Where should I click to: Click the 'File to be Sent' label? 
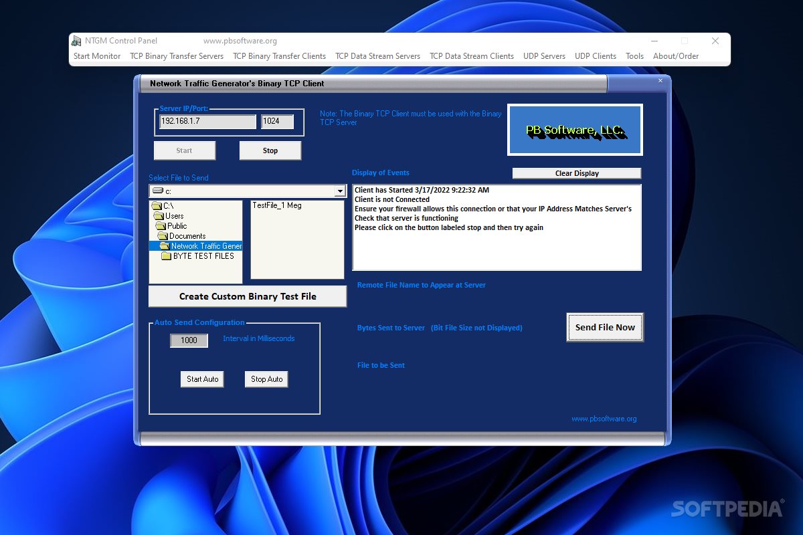pos(381,365)
